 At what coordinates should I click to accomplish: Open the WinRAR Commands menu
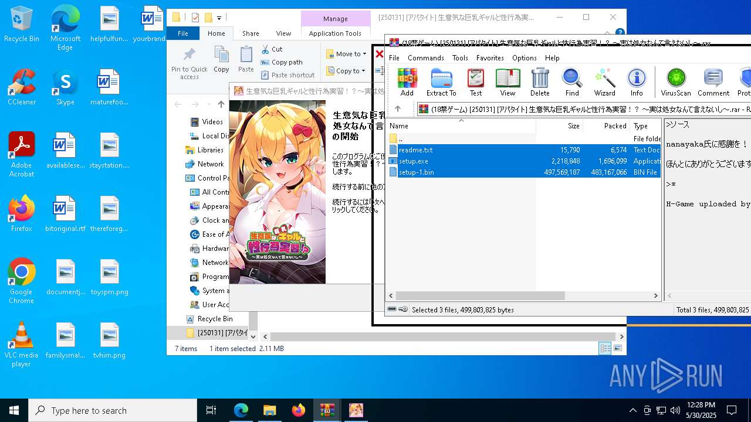(426, 58)
